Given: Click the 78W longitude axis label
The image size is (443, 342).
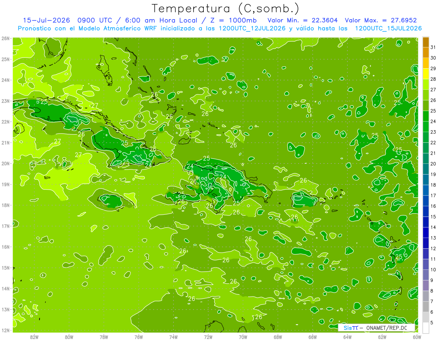Looking at the screenshot, I should point(104,337).
